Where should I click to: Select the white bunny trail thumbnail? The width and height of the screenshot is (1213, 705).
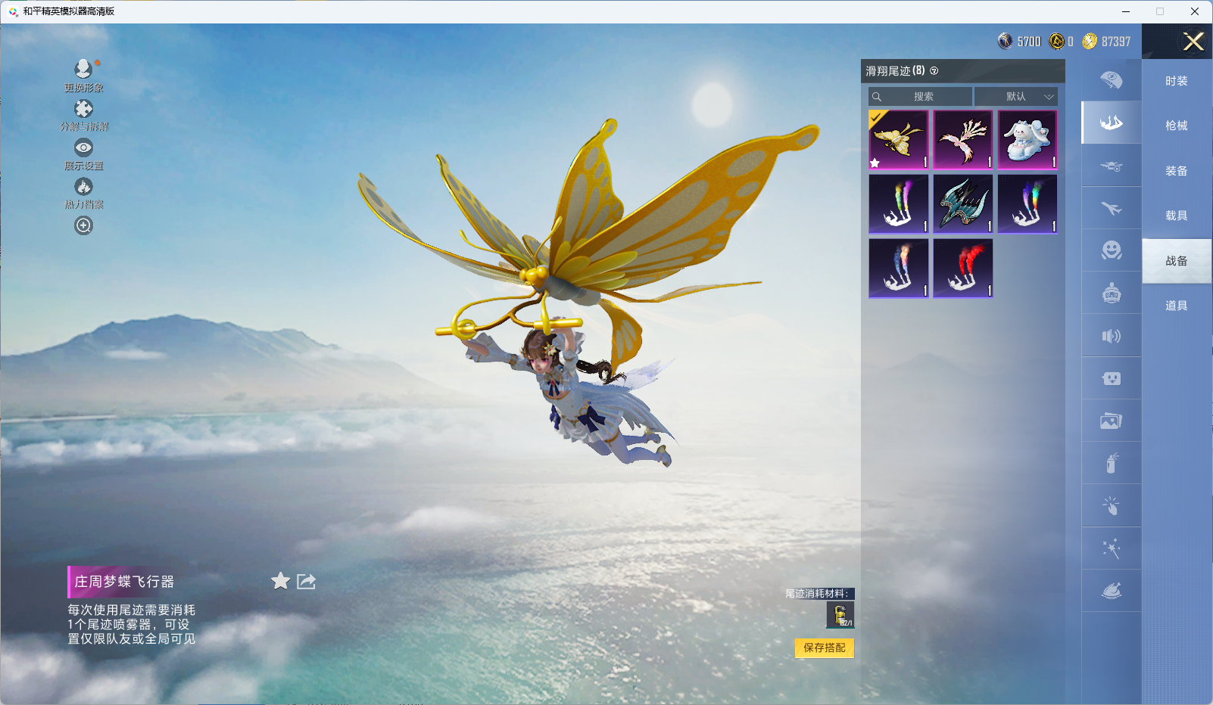pyautogui.click(x=1027, y=140)
